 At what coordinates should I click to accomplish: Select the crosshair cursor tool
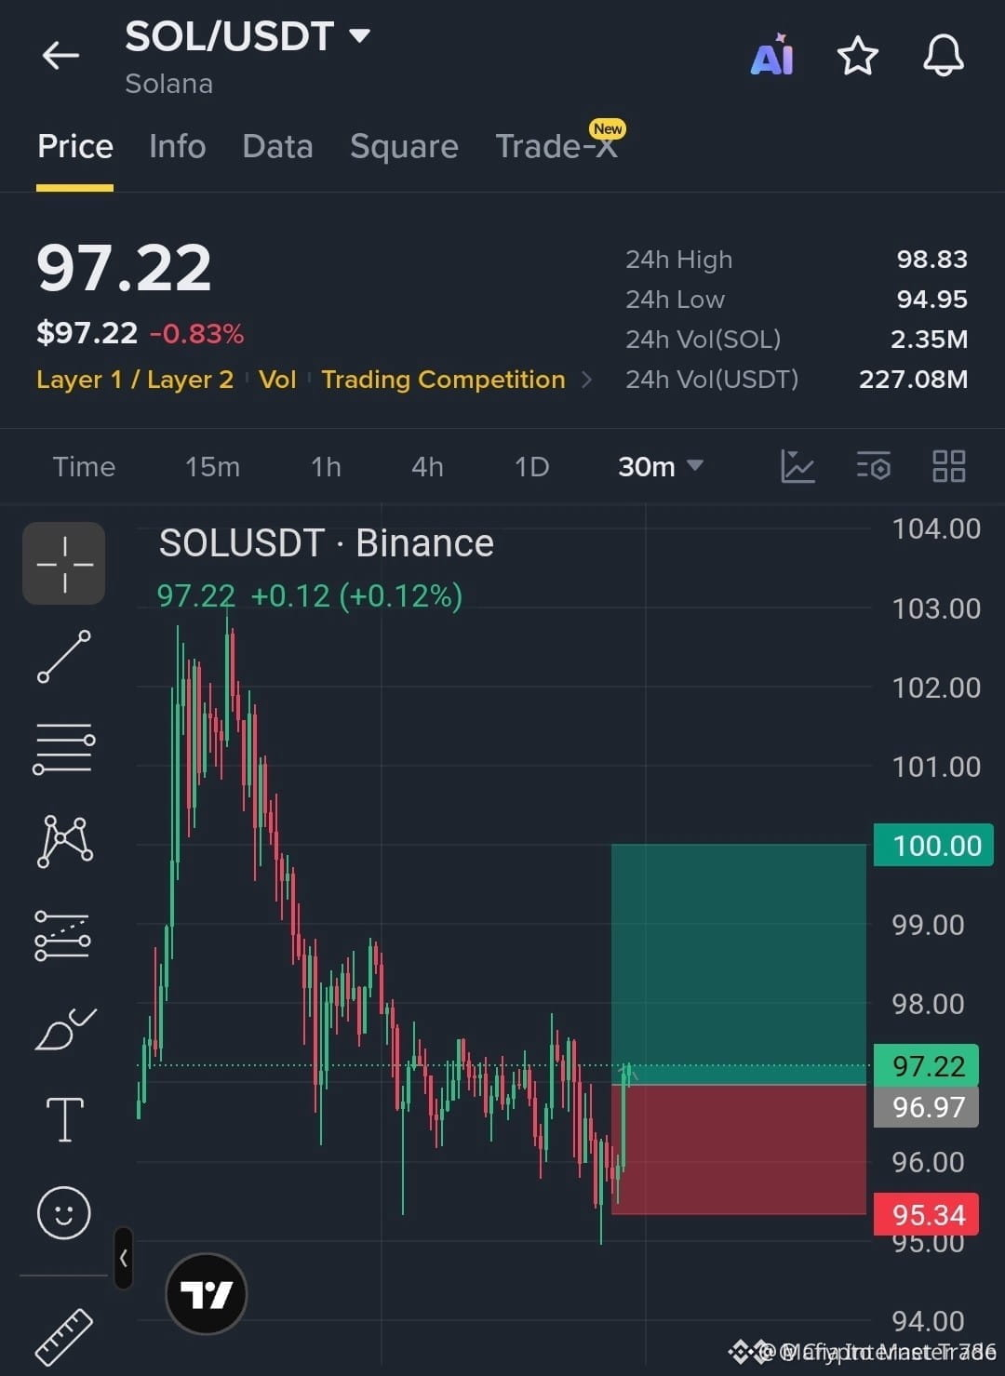coord(64,564)
